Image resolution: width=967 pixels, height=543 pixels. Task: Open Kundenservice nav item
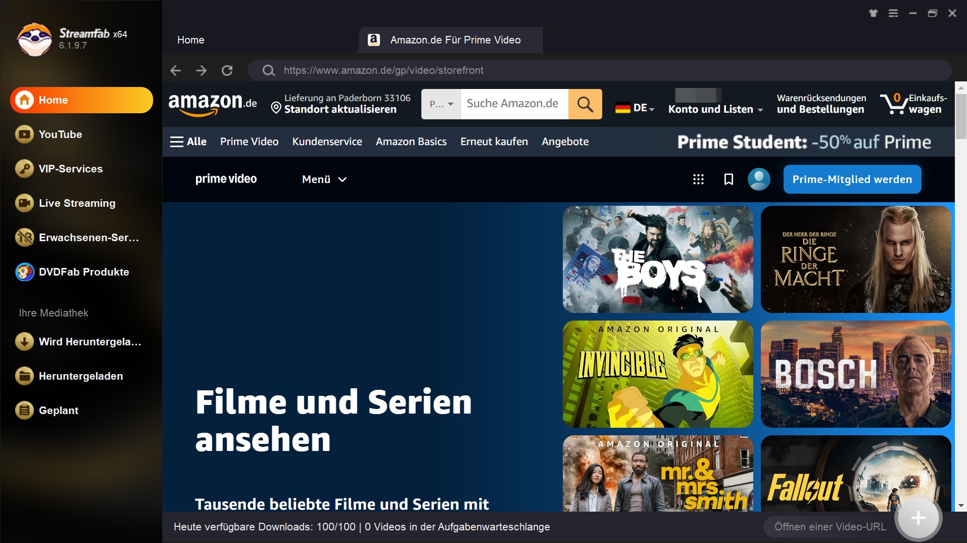327,142
